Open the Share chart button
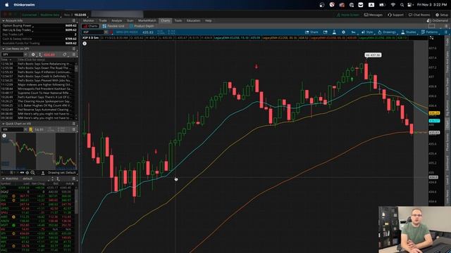The image size is (451, 253). (x=311, y=32)
